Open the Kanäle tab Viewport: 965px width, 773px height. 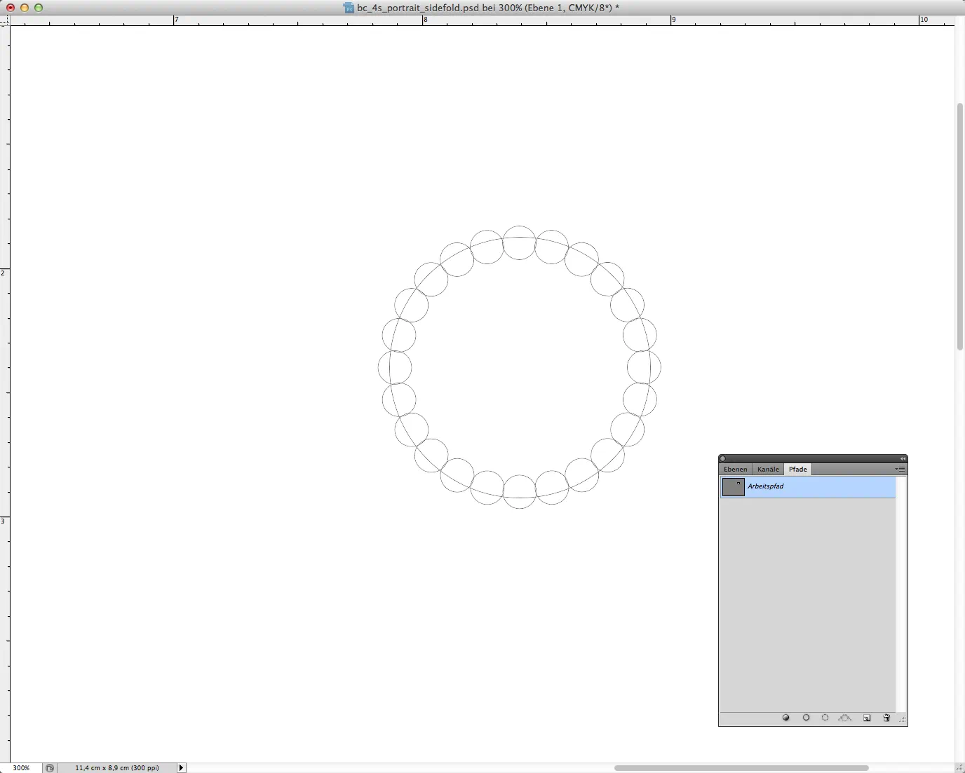pyautogui.click(x=768, y=470)
